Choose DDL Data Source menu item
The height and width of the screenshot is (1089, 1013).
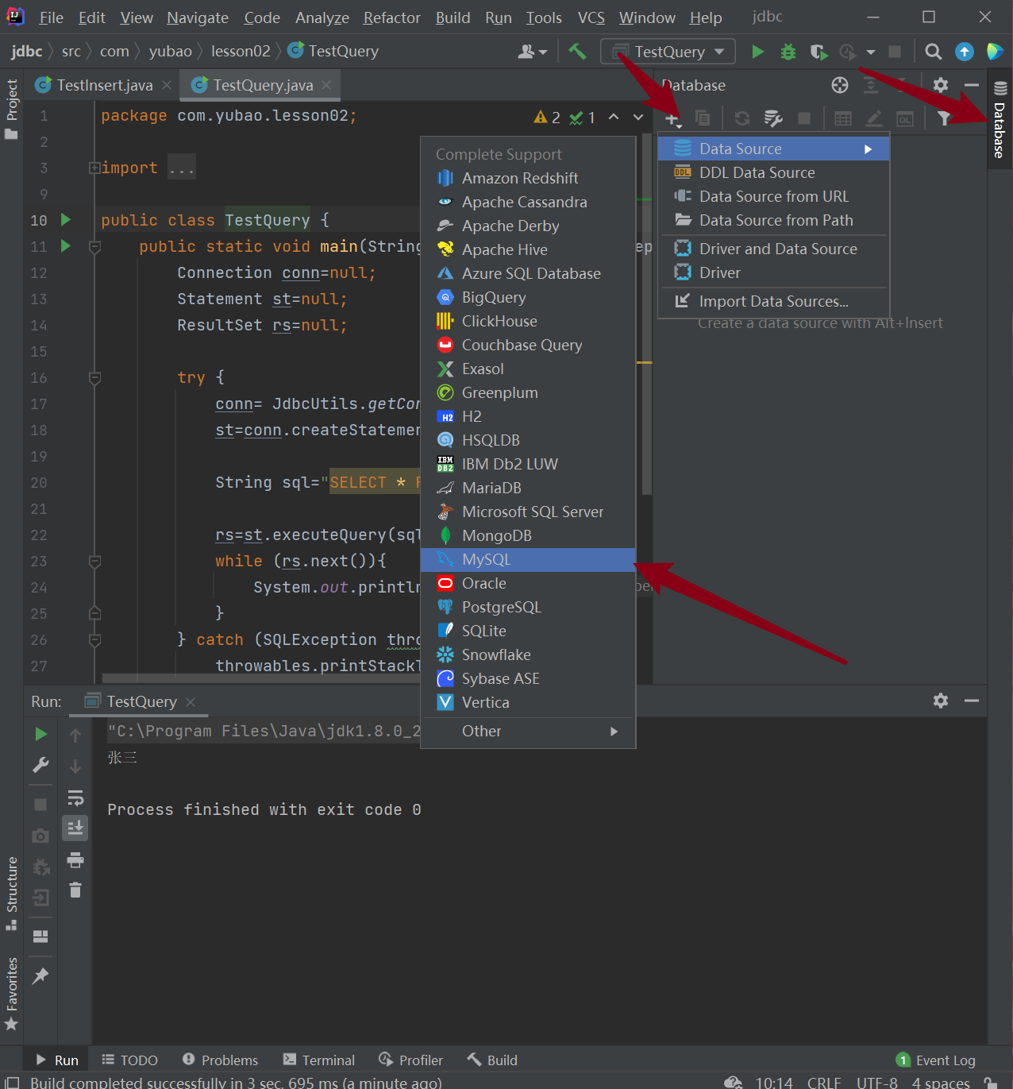(773, 172)
